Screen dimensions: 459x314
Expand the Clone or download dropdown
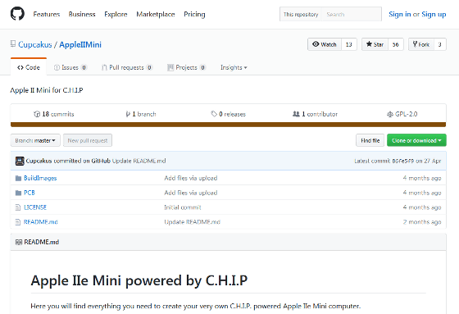point(416,140)
